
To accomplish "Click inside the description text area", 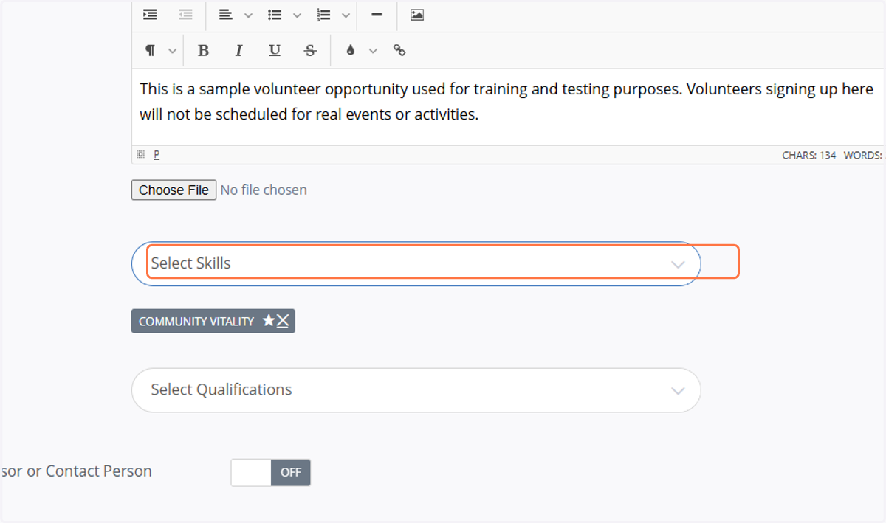I will 508,108.
